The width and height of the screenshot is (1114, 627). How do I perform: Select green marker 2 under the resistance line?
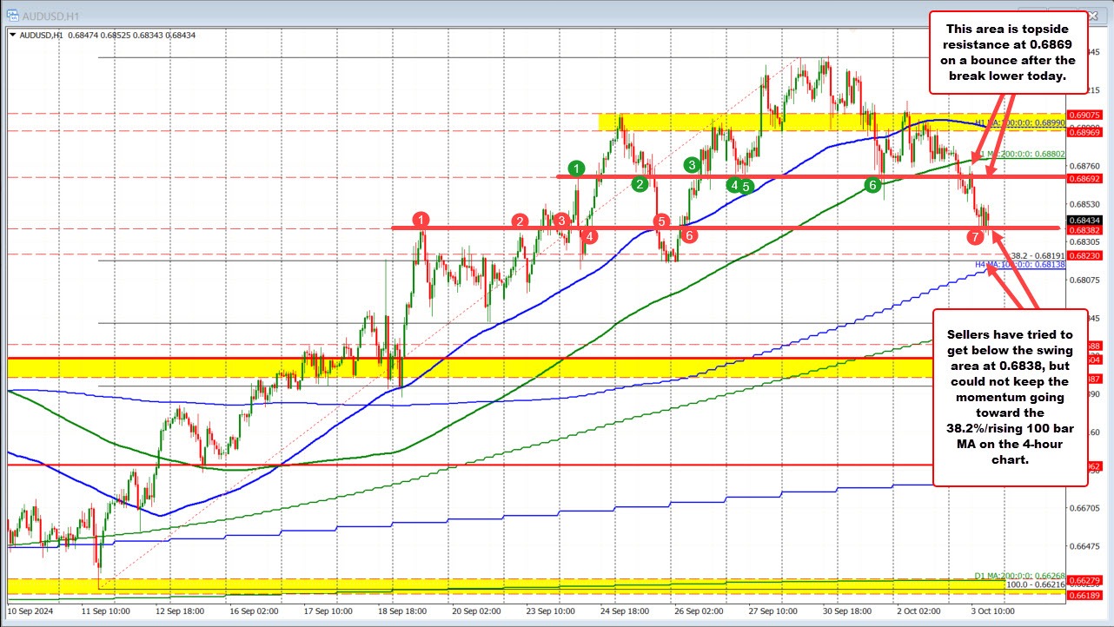640,184
